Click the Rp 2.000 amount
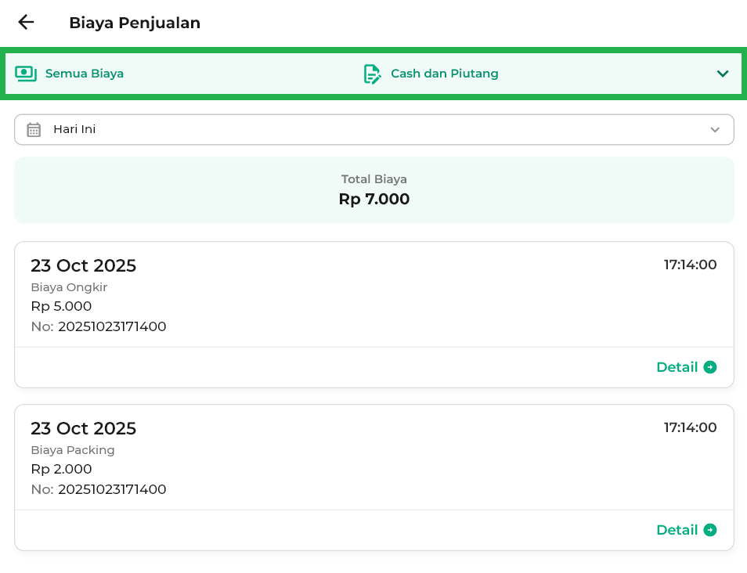 (x=61, y=469)
